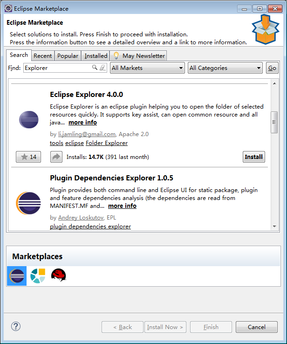
Task: Click the results scrollbar thumb
Action: click(x=274, y=122)
